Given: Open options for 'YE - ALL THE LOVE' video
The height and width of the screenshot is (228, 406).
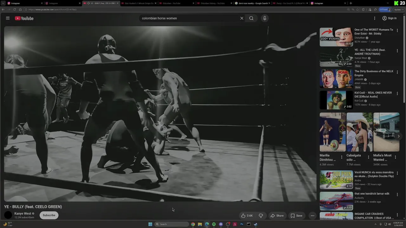Looking at the screenshot, I should pos(397,51).
